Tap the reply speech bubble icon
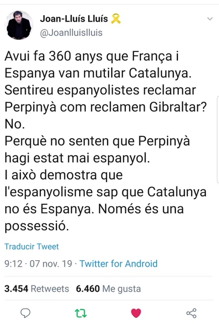 25,313
